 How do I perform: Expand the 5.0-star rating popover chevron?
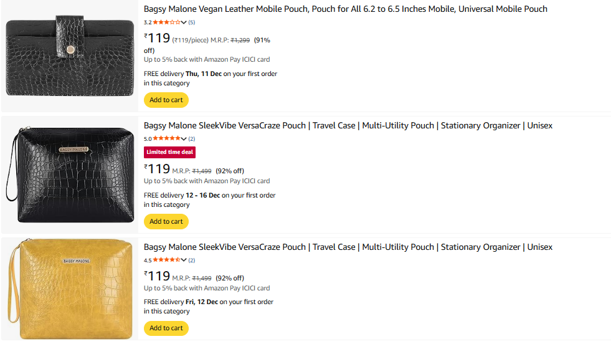184,139
